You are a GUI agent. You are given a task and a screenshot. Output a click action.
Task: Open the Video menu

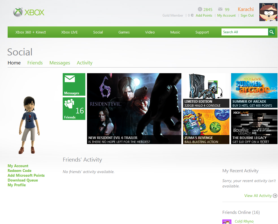coord(150,32)
